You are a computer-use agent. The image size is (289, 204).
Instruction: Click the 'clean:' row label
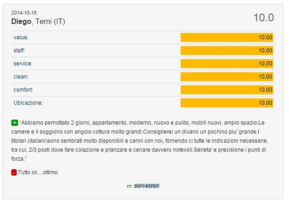tap(21, 77)
